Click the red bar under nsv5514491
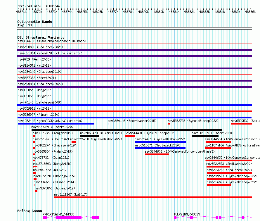Viewport: 260px width, 221px height. (x=130, y=136)
